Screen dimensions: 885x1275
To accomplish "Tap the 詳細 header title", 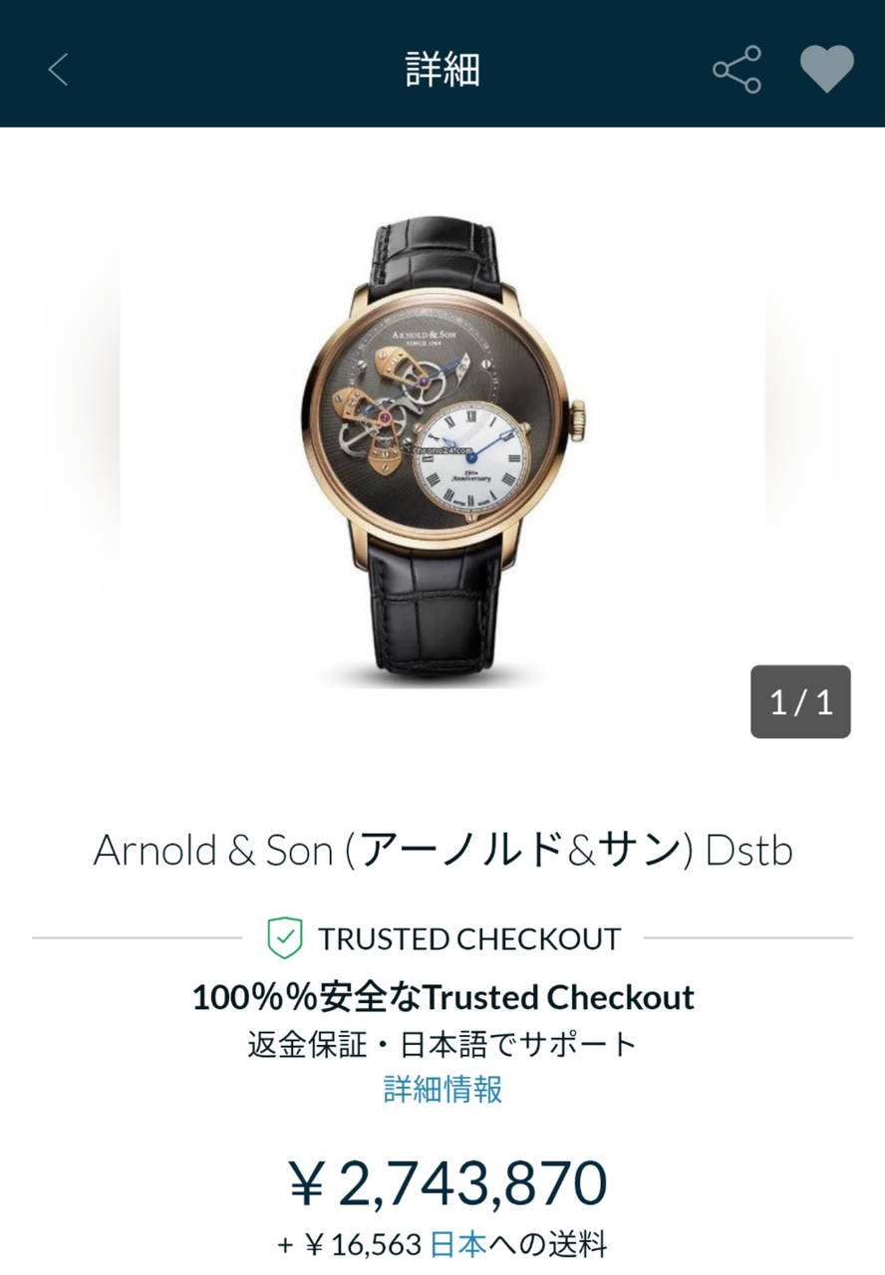I will coord(442,70).
